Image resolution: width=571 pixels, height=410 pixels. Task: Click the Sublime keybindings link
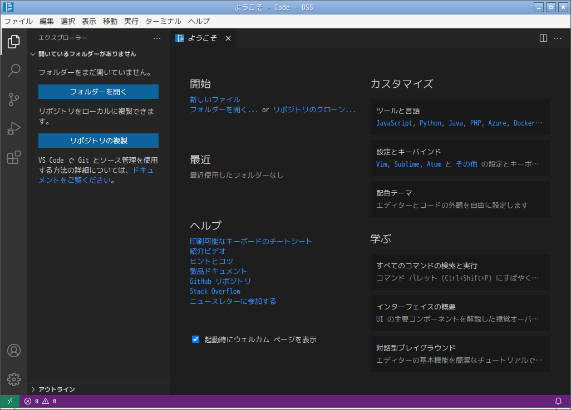pos(407,164)
